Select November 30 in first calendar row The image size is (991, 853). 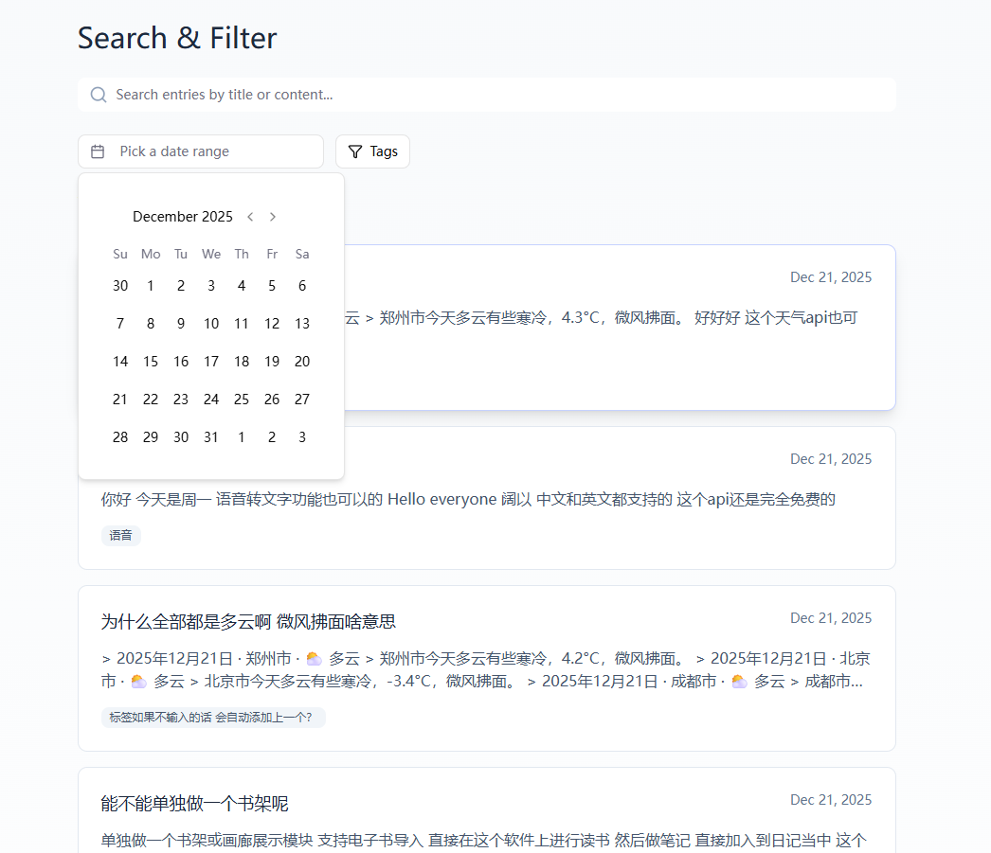[120, 286]
